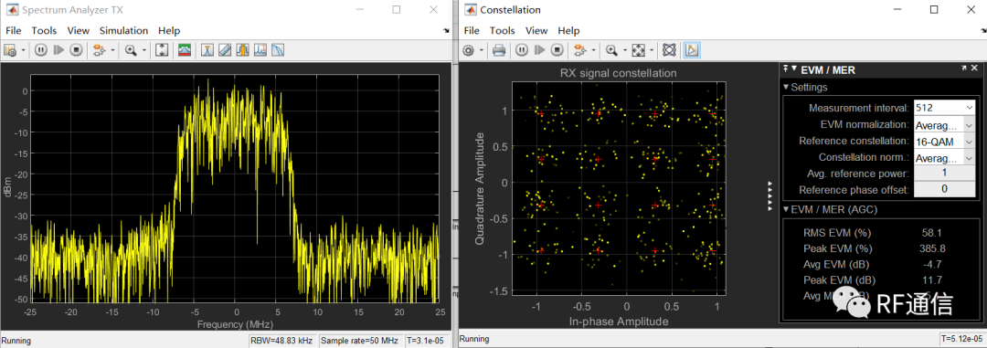Screen dimensions: 987x348
Task: Open Measurement interval dropdown showing 512
Action: pyautogui.click(x=943, y=108)
